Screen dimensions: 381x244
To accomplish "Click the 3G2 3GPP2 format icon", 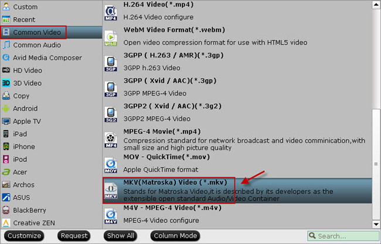I will 111,115.
